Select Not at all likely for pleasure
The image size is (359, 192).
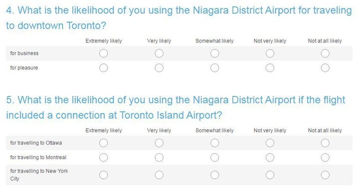(x=325, y=68)
